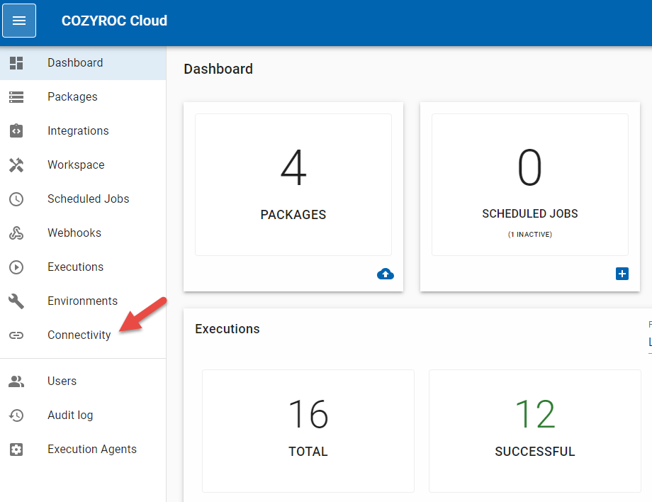Click the Executions play icon
Viewport: 652px width, 502px height.
[x=16, y=267]
